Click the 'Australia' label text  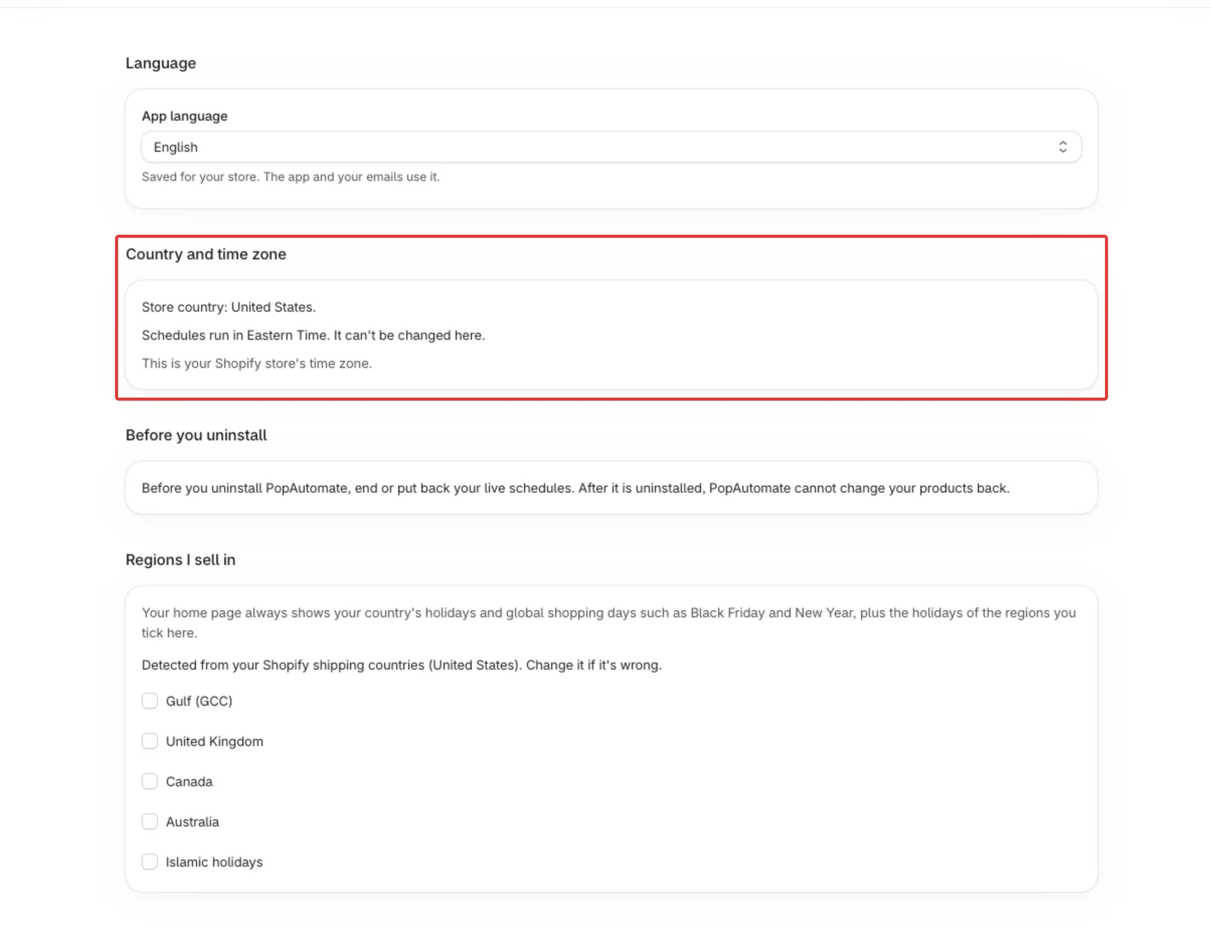tap(192, 822)
